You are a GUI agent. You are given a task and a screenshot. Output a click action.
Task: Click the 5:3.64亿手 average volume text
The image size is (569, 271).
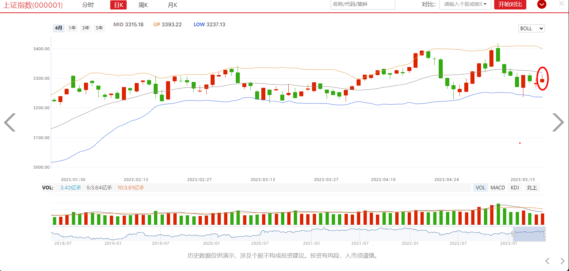point(99,188)
